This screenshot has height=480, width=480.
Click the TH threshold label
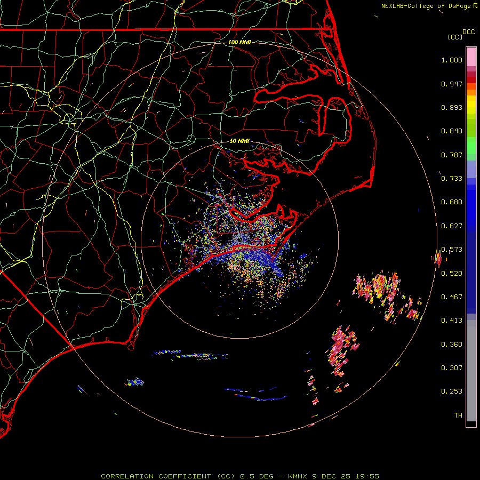(x=458, y=415)
